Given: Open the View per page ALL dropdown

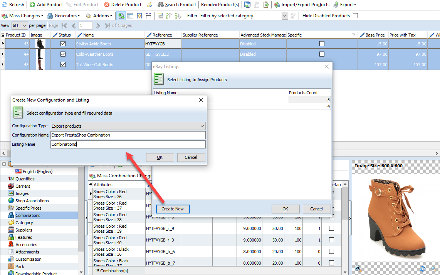Looking at the screenshot, I should point(19,25).
